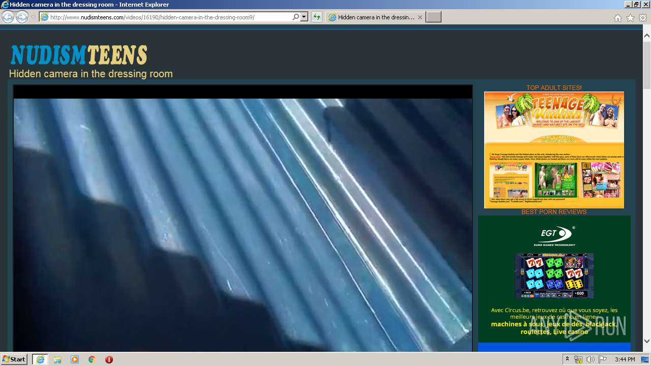651x366 pixels.
Task: Click the 3:44 PM taskbar clock
Action: [625, 359]
